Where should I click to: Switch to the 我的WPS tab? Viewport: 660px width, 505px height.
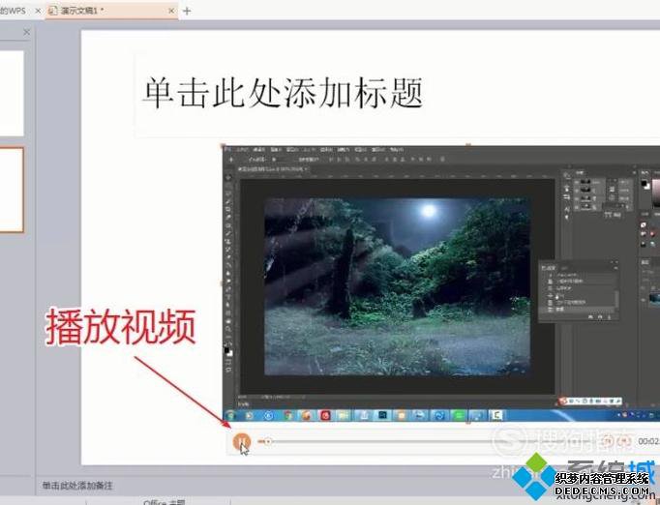click(13, 11)
